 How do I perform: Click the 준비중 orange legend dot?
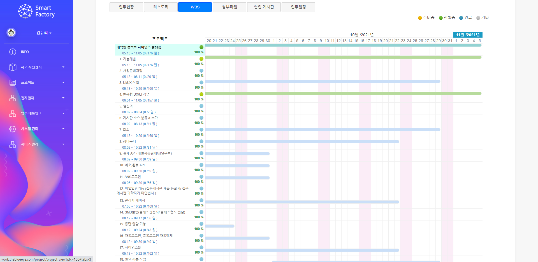[420, 18]
